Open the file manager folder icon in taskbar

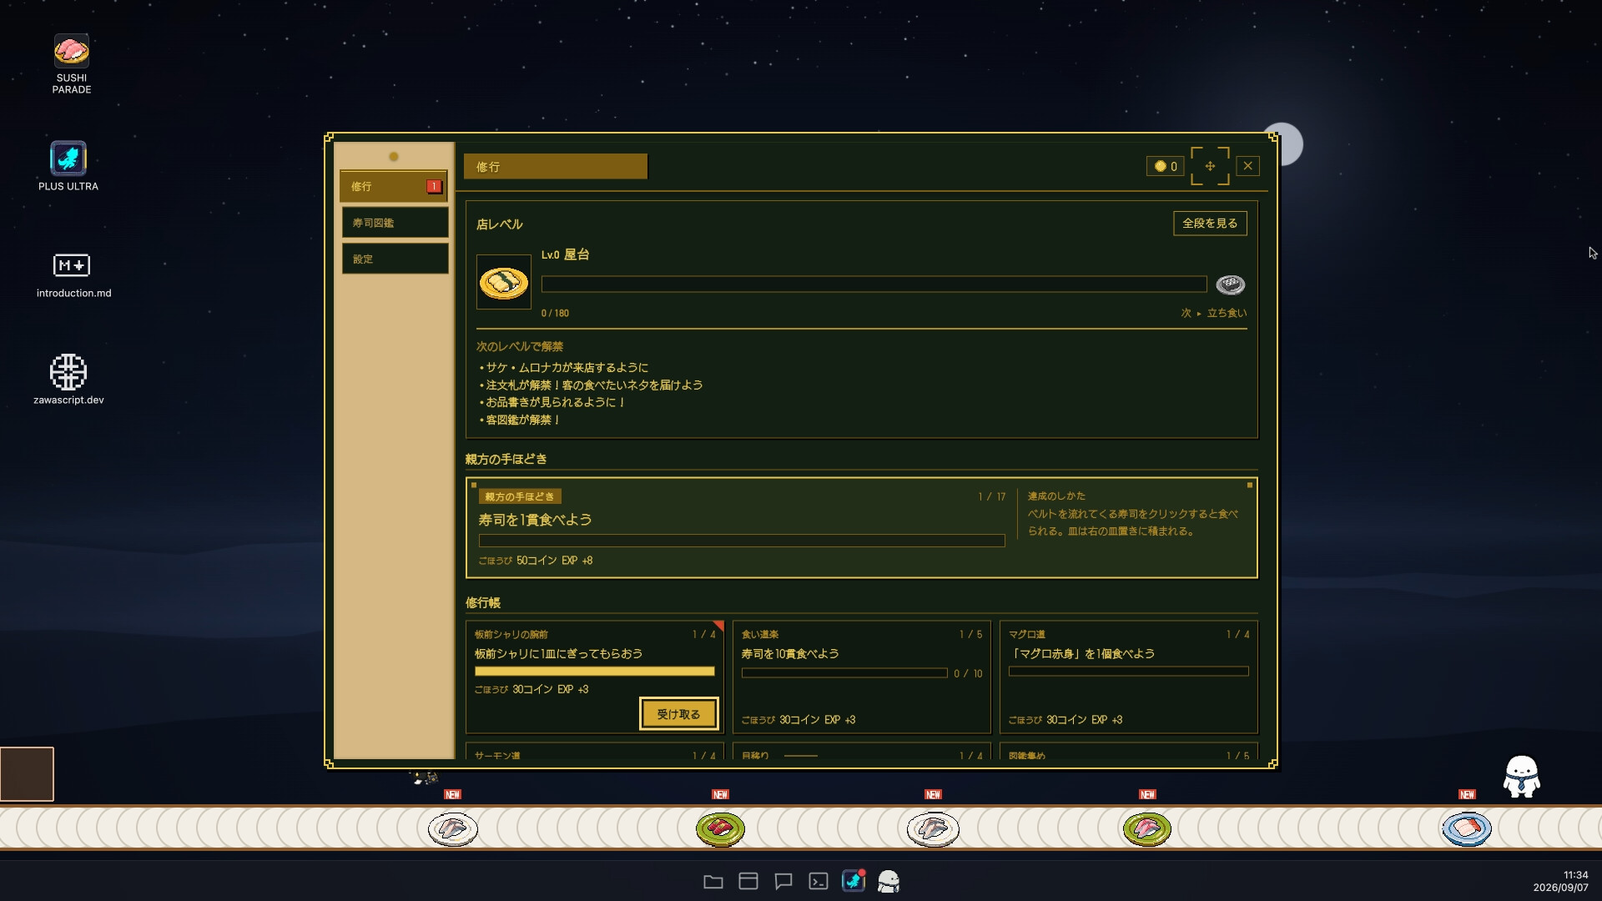point(713,882)
